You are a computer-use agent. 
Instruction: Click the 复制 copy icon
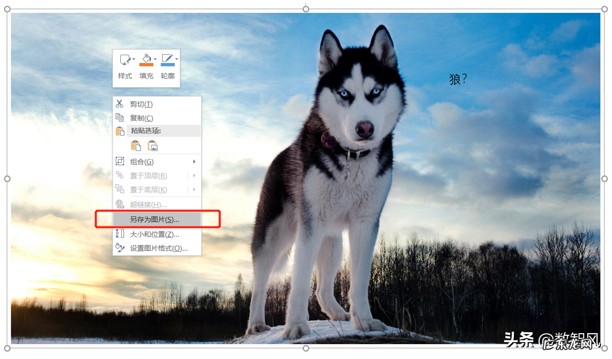coord(119,117)
